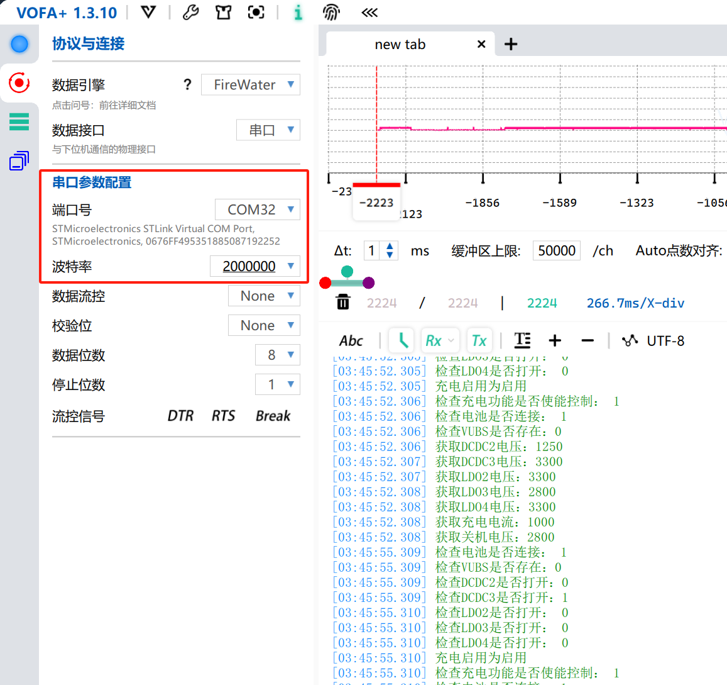Open the wrench settings icon
This screenshot has height=685, width=727.
pos(190,12)
